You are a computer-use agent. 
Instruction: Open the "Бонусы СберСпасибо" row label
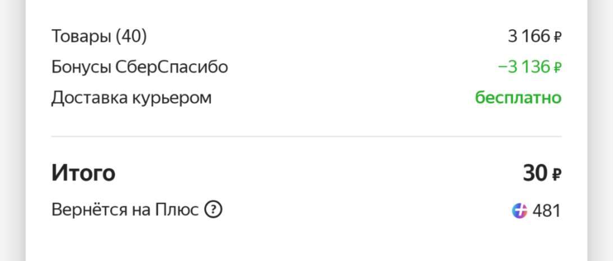tap(139, 67)
